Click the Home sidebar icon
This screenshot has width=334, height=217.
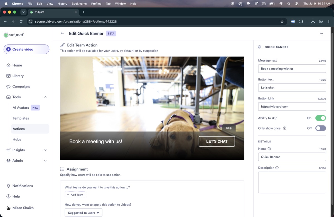(8, 65)
